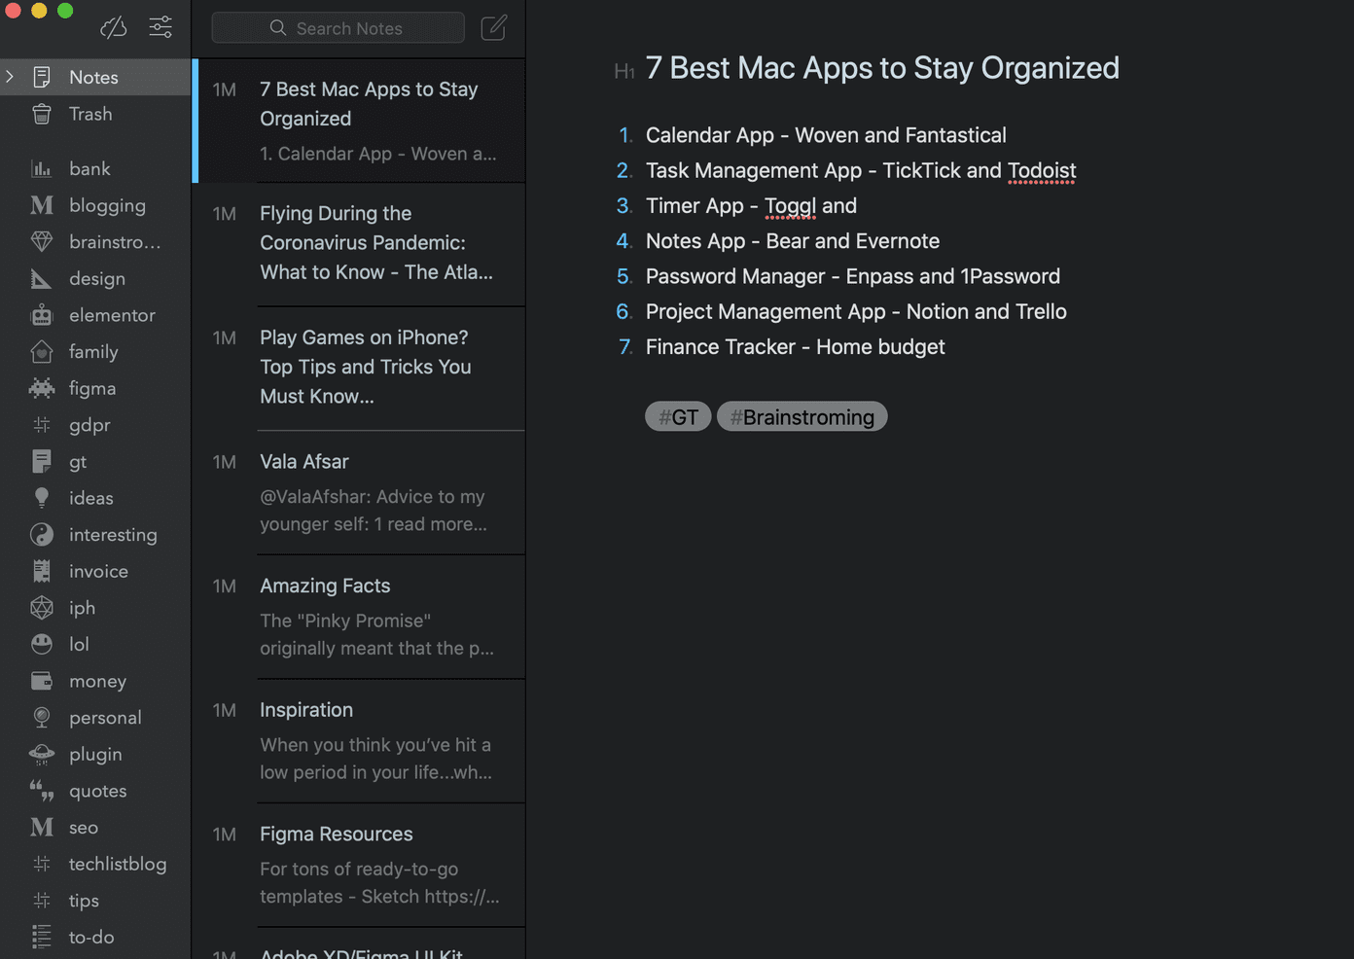Open the Trash sidebar item
1354x959 pixels.
(x=95, y=114)
